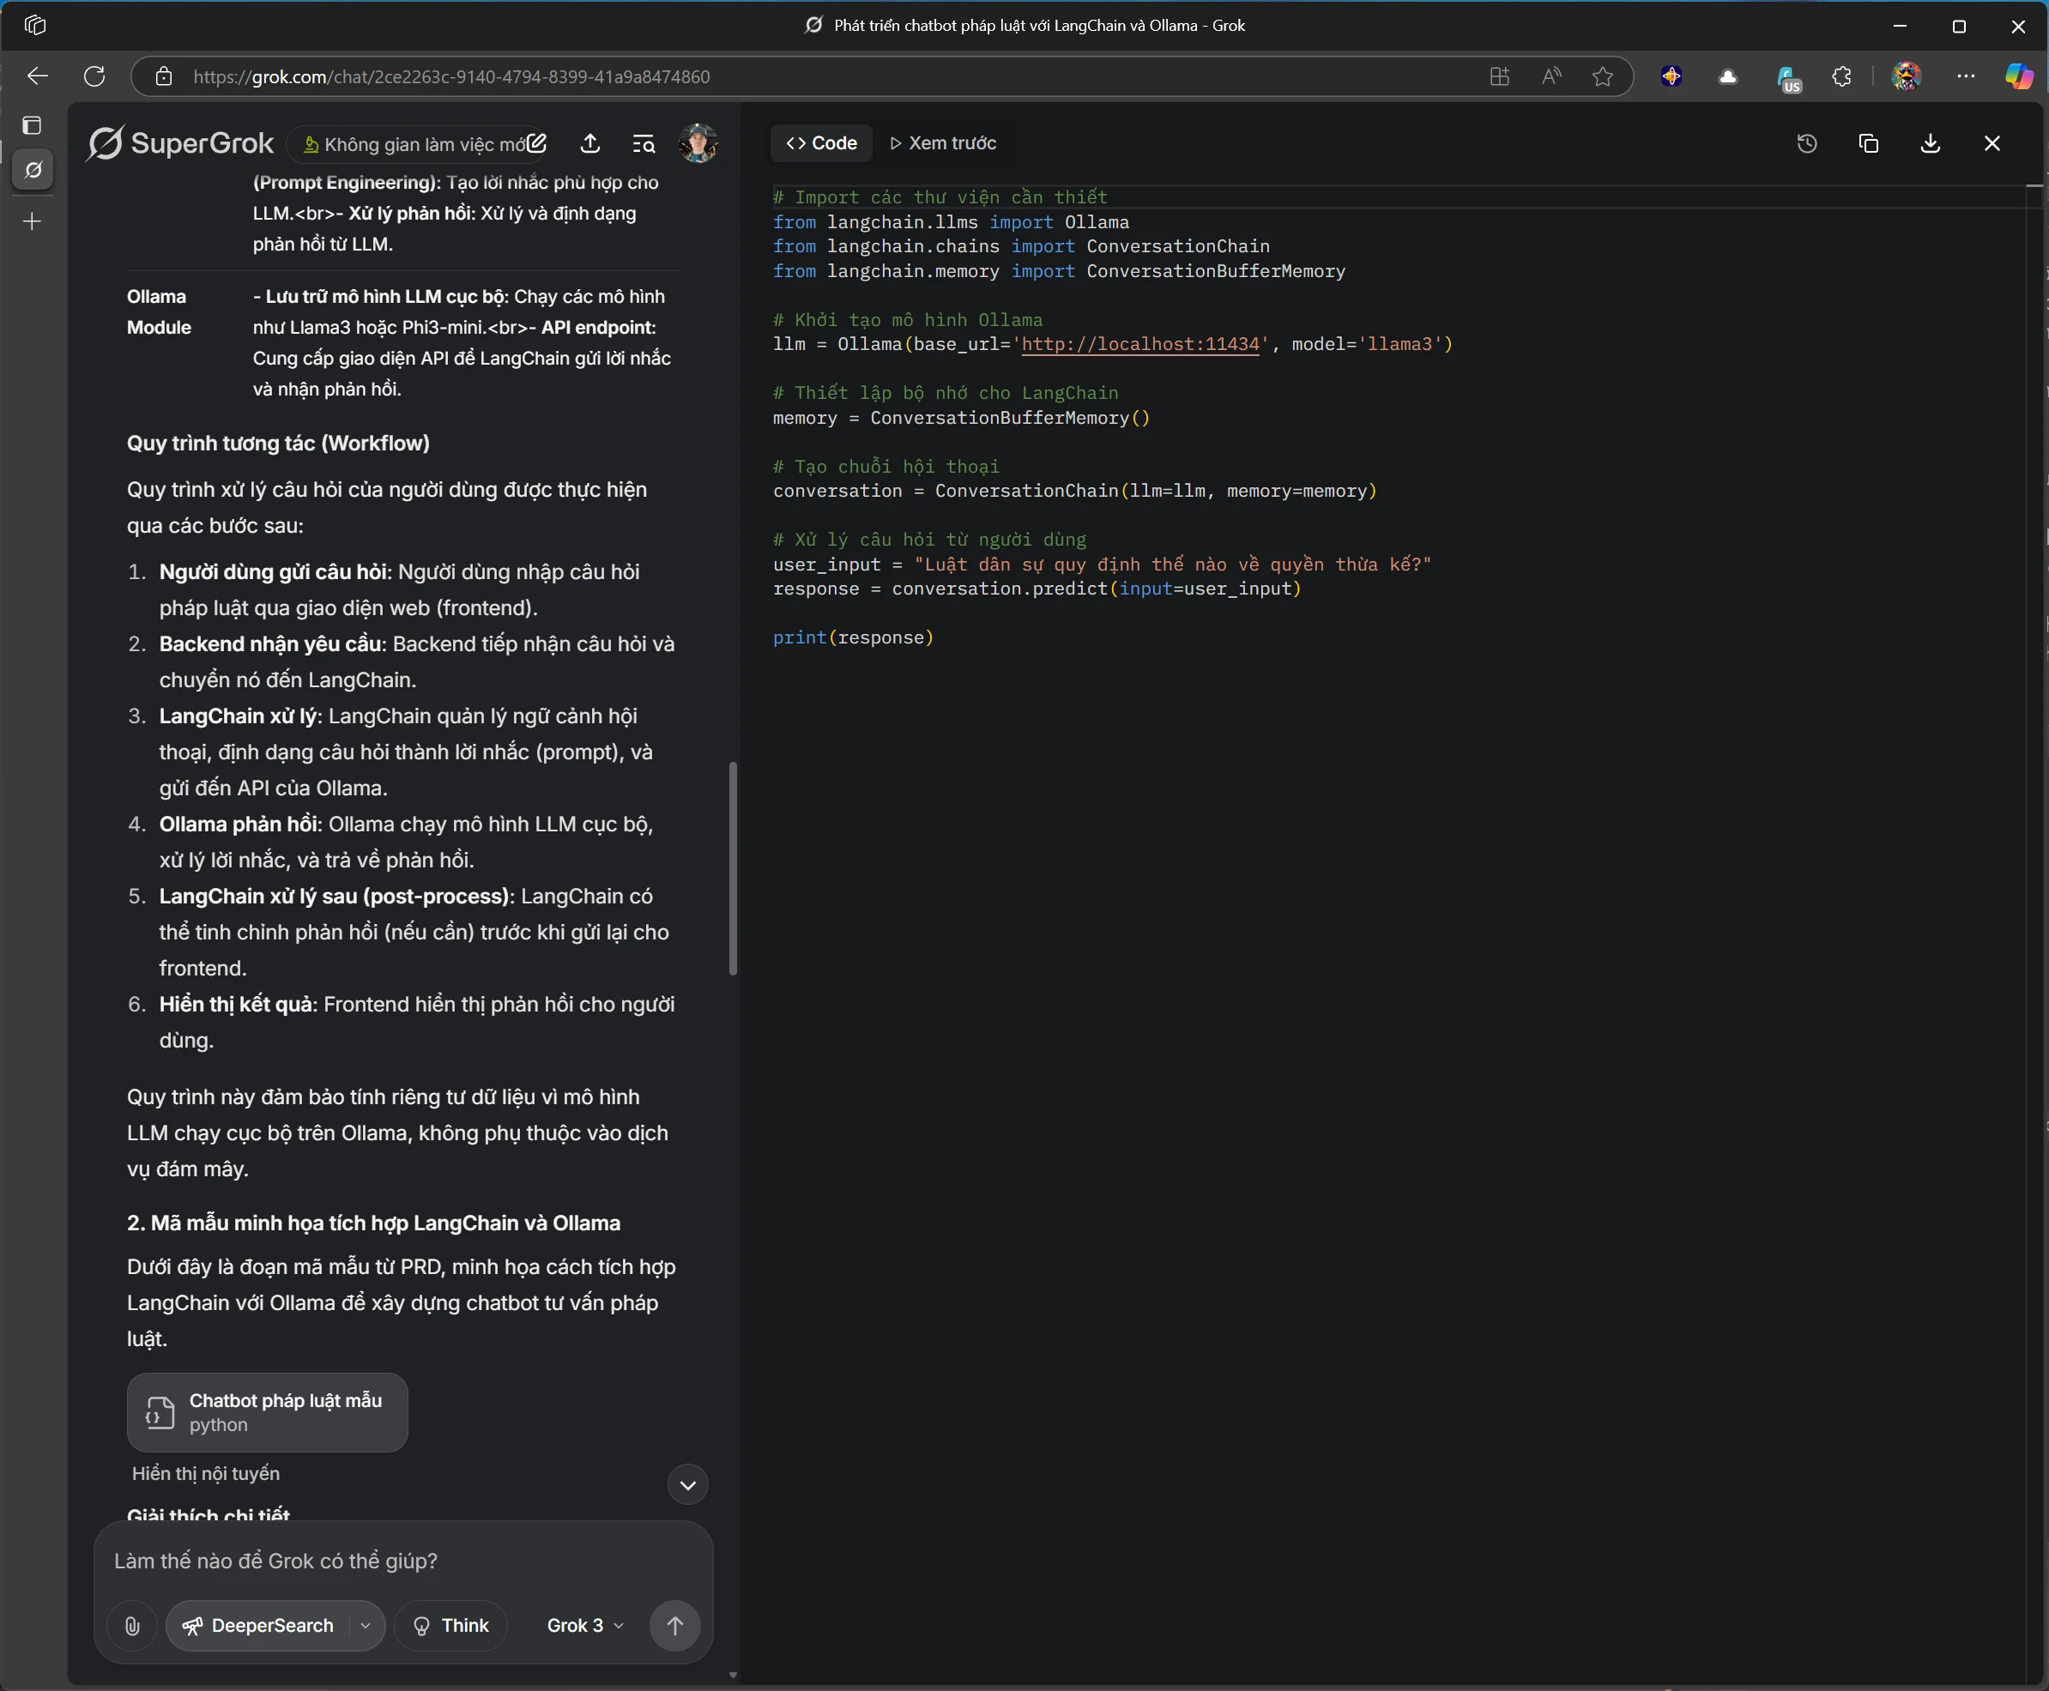Image resolution: width=2049 pixels, height=1691 pixels.
Task: Open the localhost:11434 link in code
Action: click(1140, 344)
